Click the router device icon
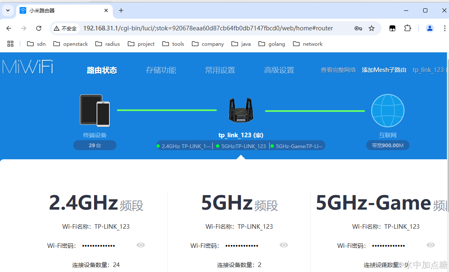This screenshot has height=272, width=449. [241, 110]
